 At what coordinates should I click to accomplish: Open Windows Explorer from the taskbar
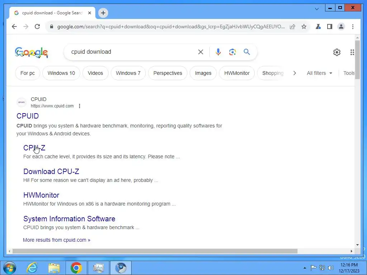pos(54,268)
